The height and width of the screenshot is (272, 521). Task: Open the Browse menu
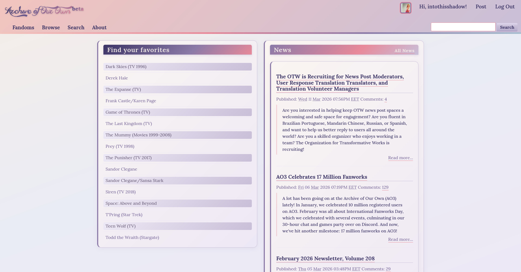click(51, 27)
